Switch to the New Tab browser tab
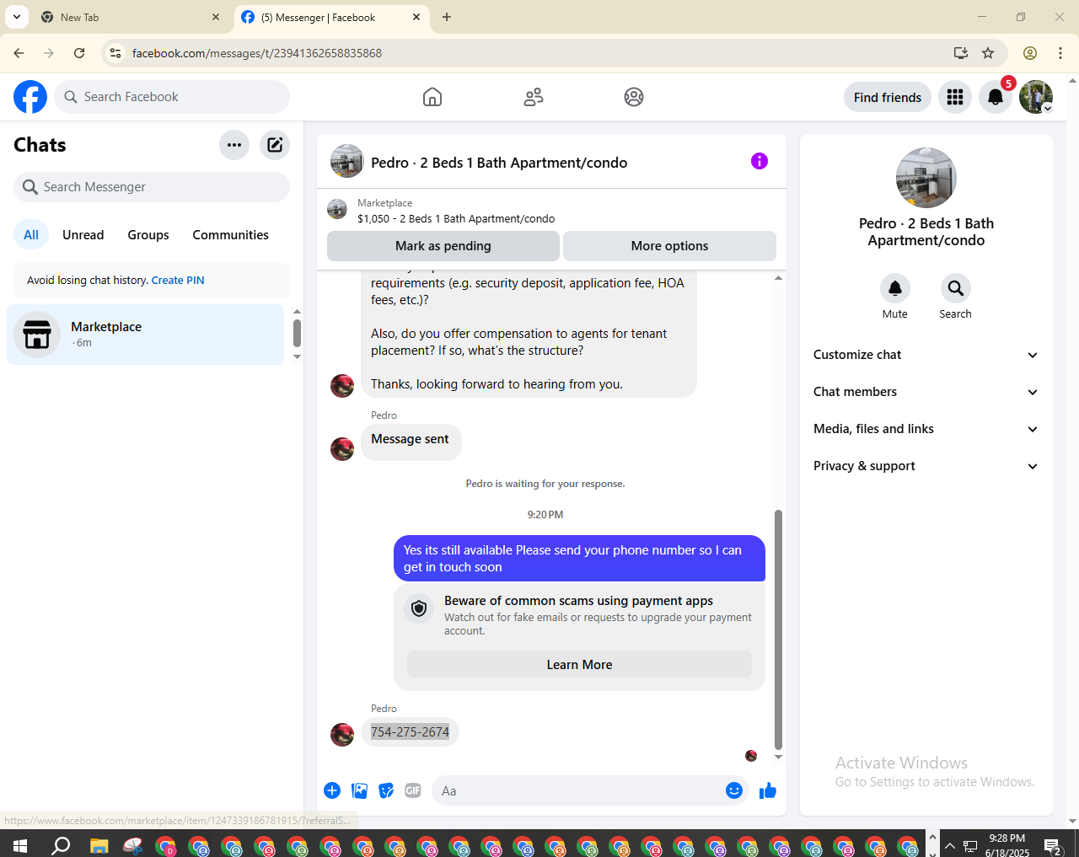 131,17
